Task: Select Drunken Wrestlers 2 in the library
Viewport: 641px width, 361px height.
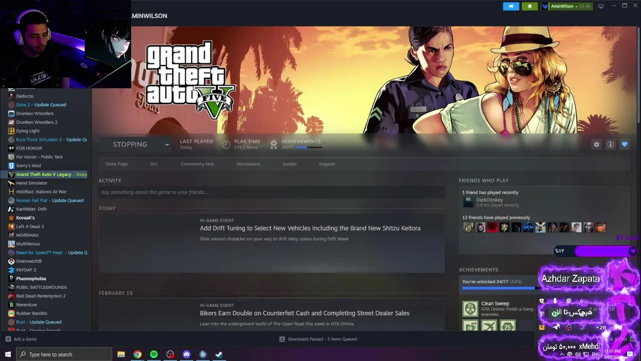Action: coord(37,122)
